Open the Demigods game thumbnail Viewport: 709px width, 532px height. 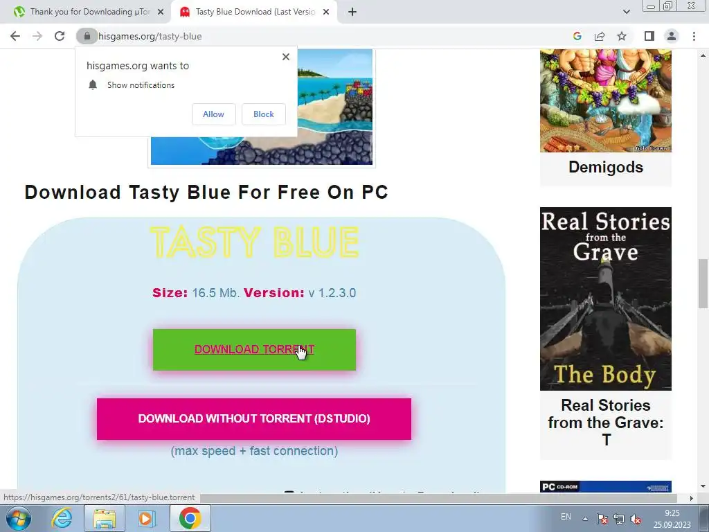click(x=605, y=101)
